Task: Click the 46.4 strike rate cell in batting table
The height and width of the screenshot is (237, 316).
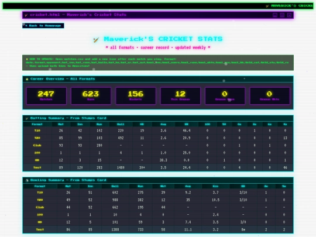Action: click(x=187, y=130)
